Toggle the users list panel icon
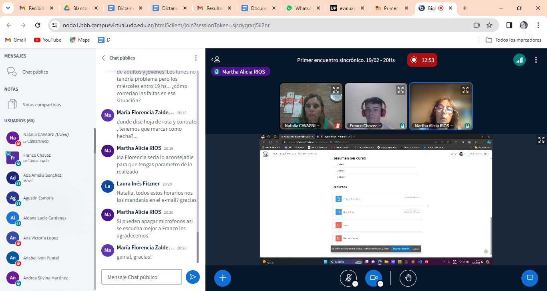 pyautogui.click(x=216, y=60)
